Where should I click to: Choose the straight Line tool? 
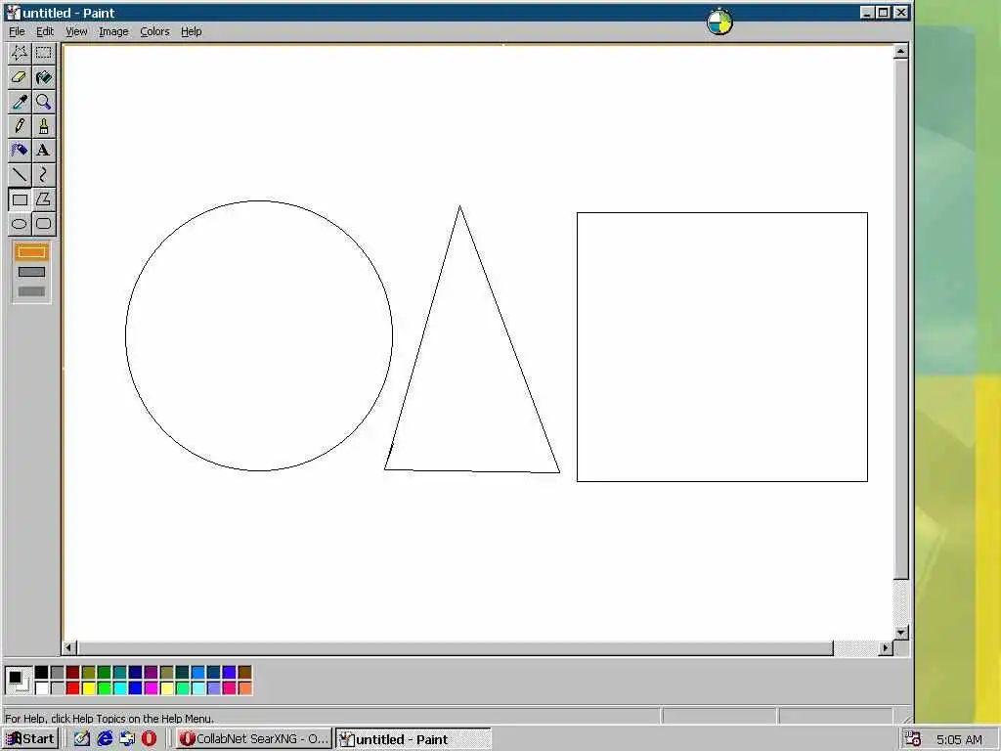(20, 174)
